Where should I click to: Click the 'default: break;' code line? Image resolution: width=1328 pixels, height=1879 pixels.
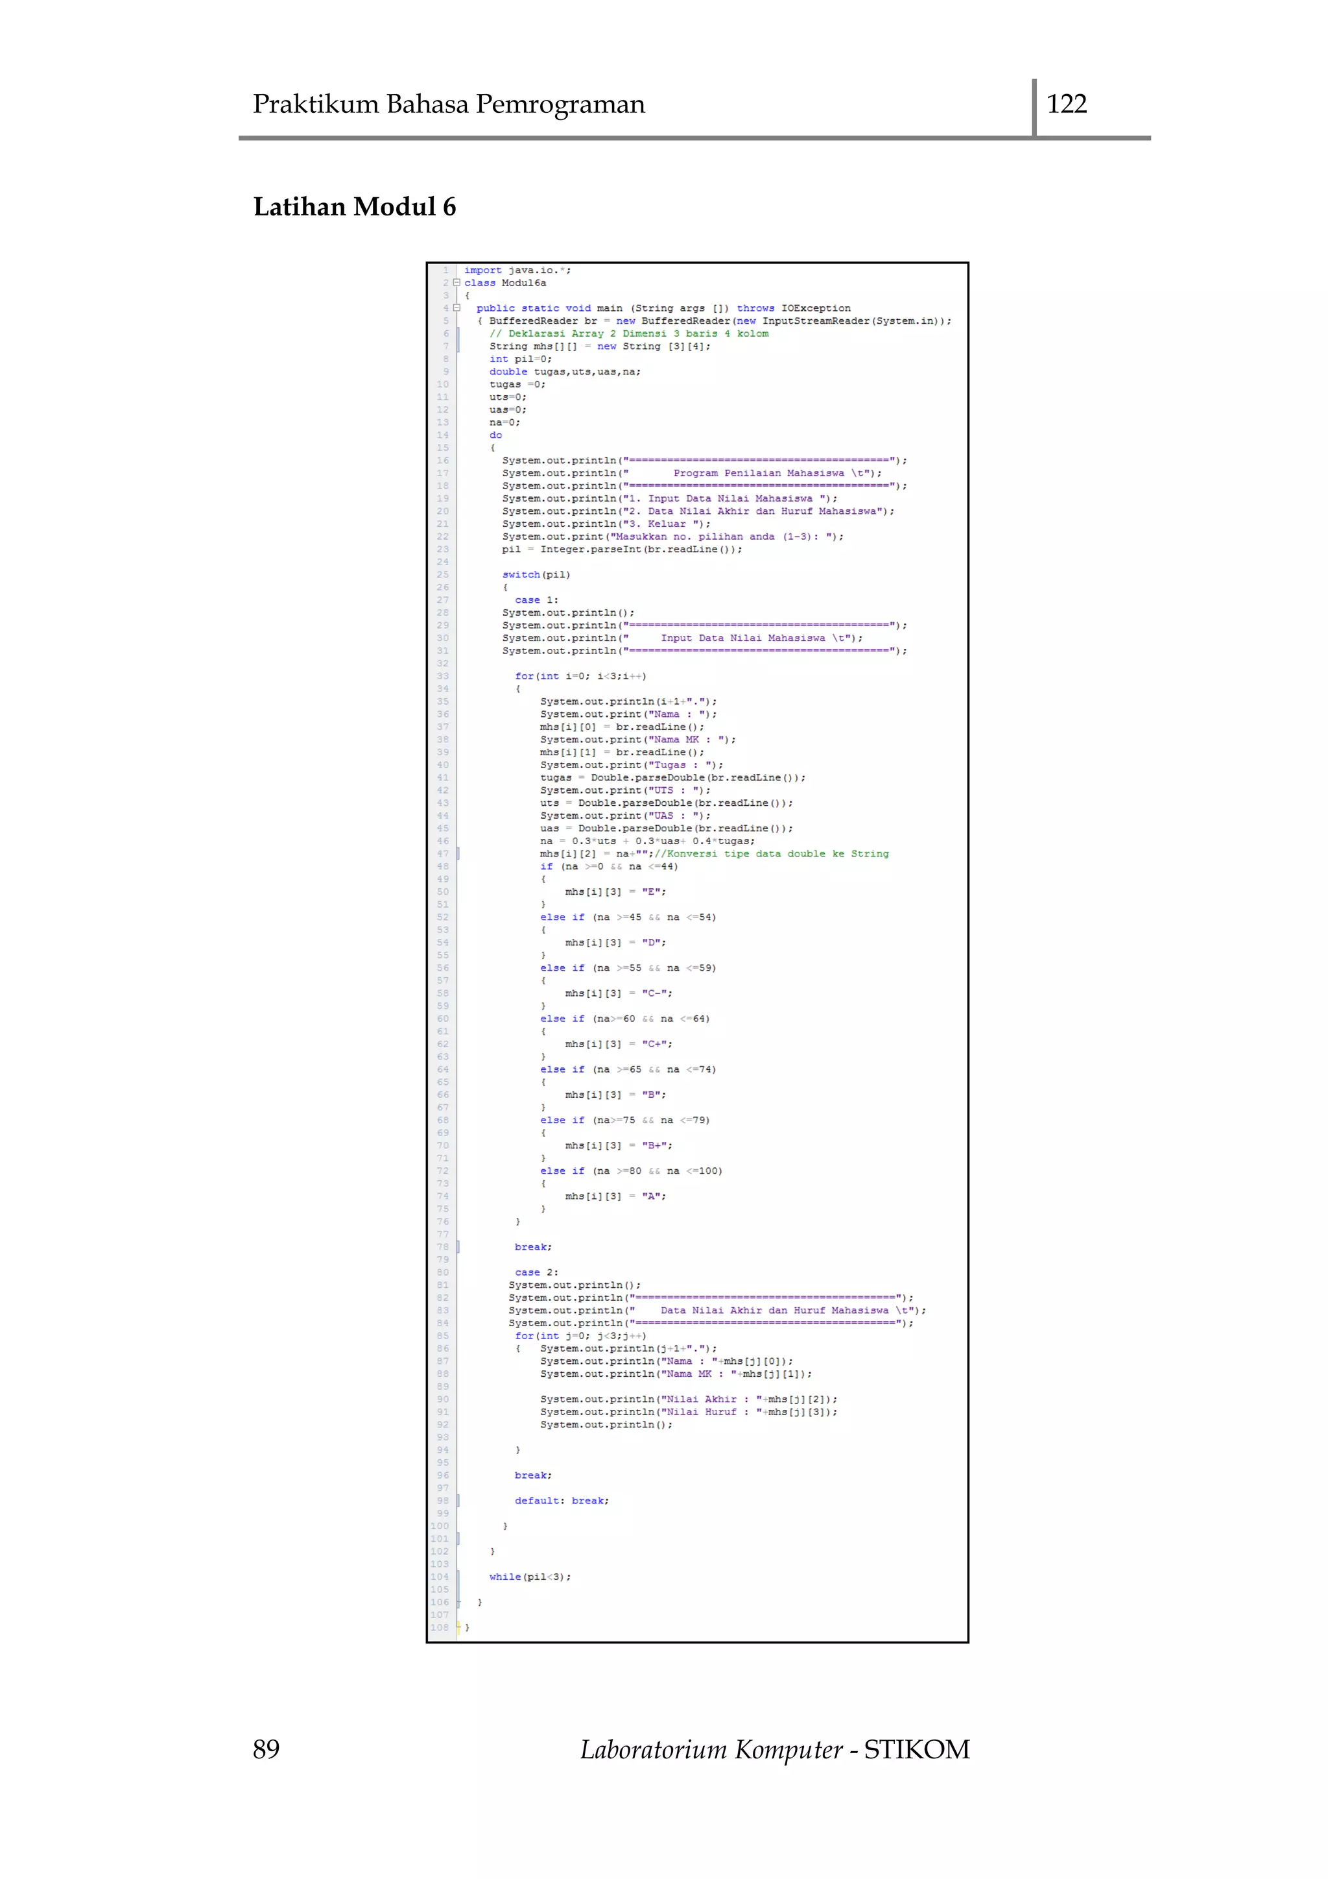(561, 1501)
